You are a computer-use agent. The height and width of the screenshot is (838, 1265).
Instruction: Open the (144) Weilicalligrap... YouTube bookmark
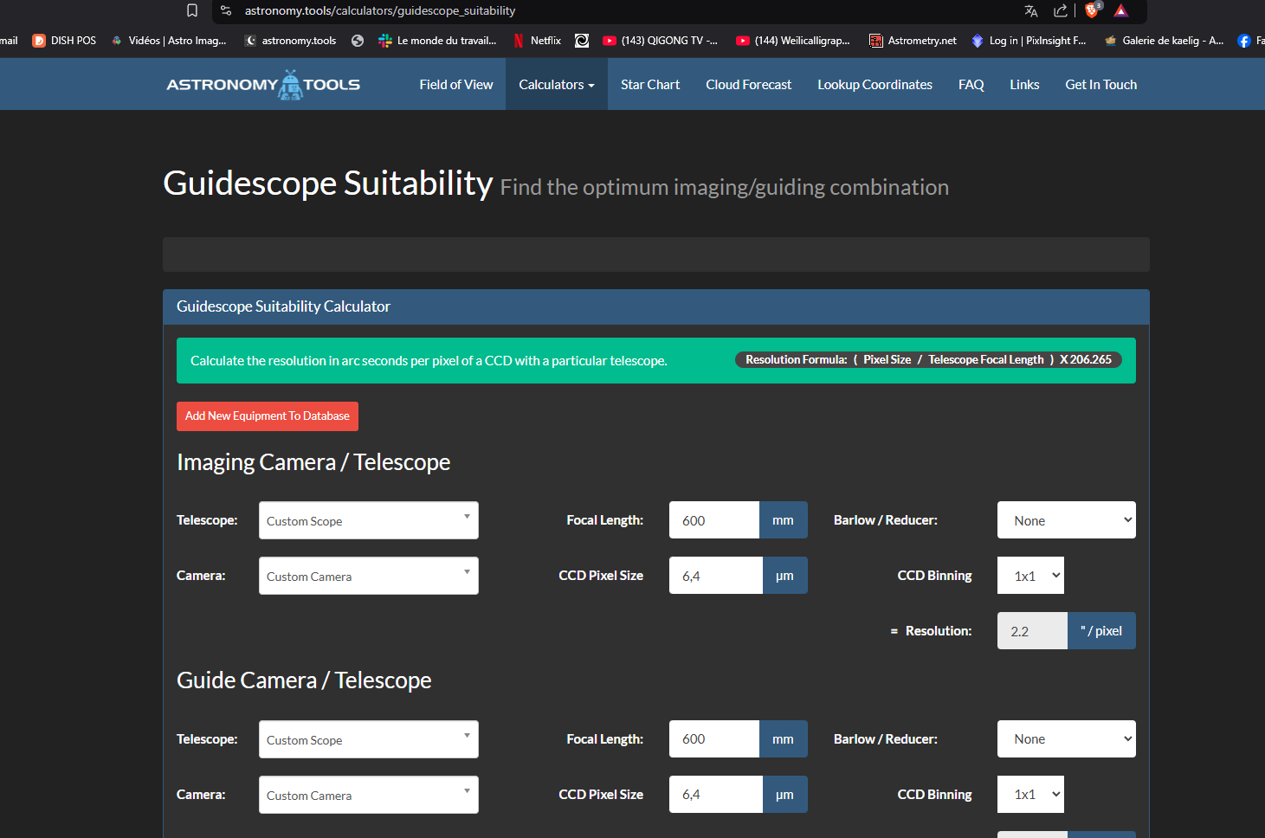793,41
